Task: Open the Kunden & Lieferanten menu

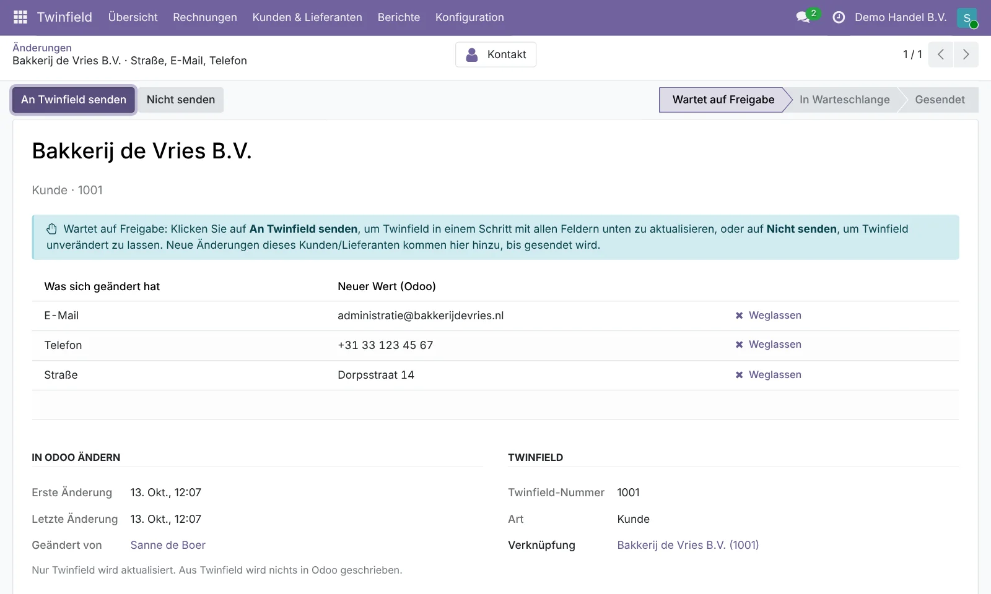Action: [307, 17]
